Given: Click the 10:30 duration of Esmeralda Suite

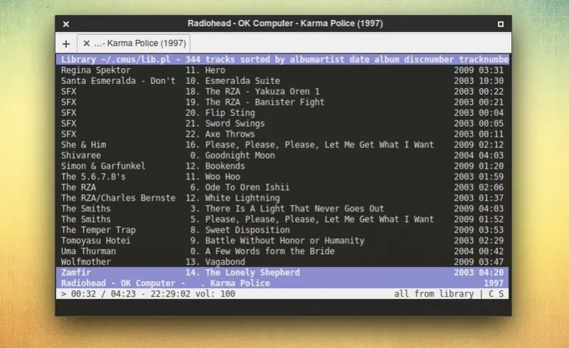Looking at the screenshot, I should click(491, 80).
